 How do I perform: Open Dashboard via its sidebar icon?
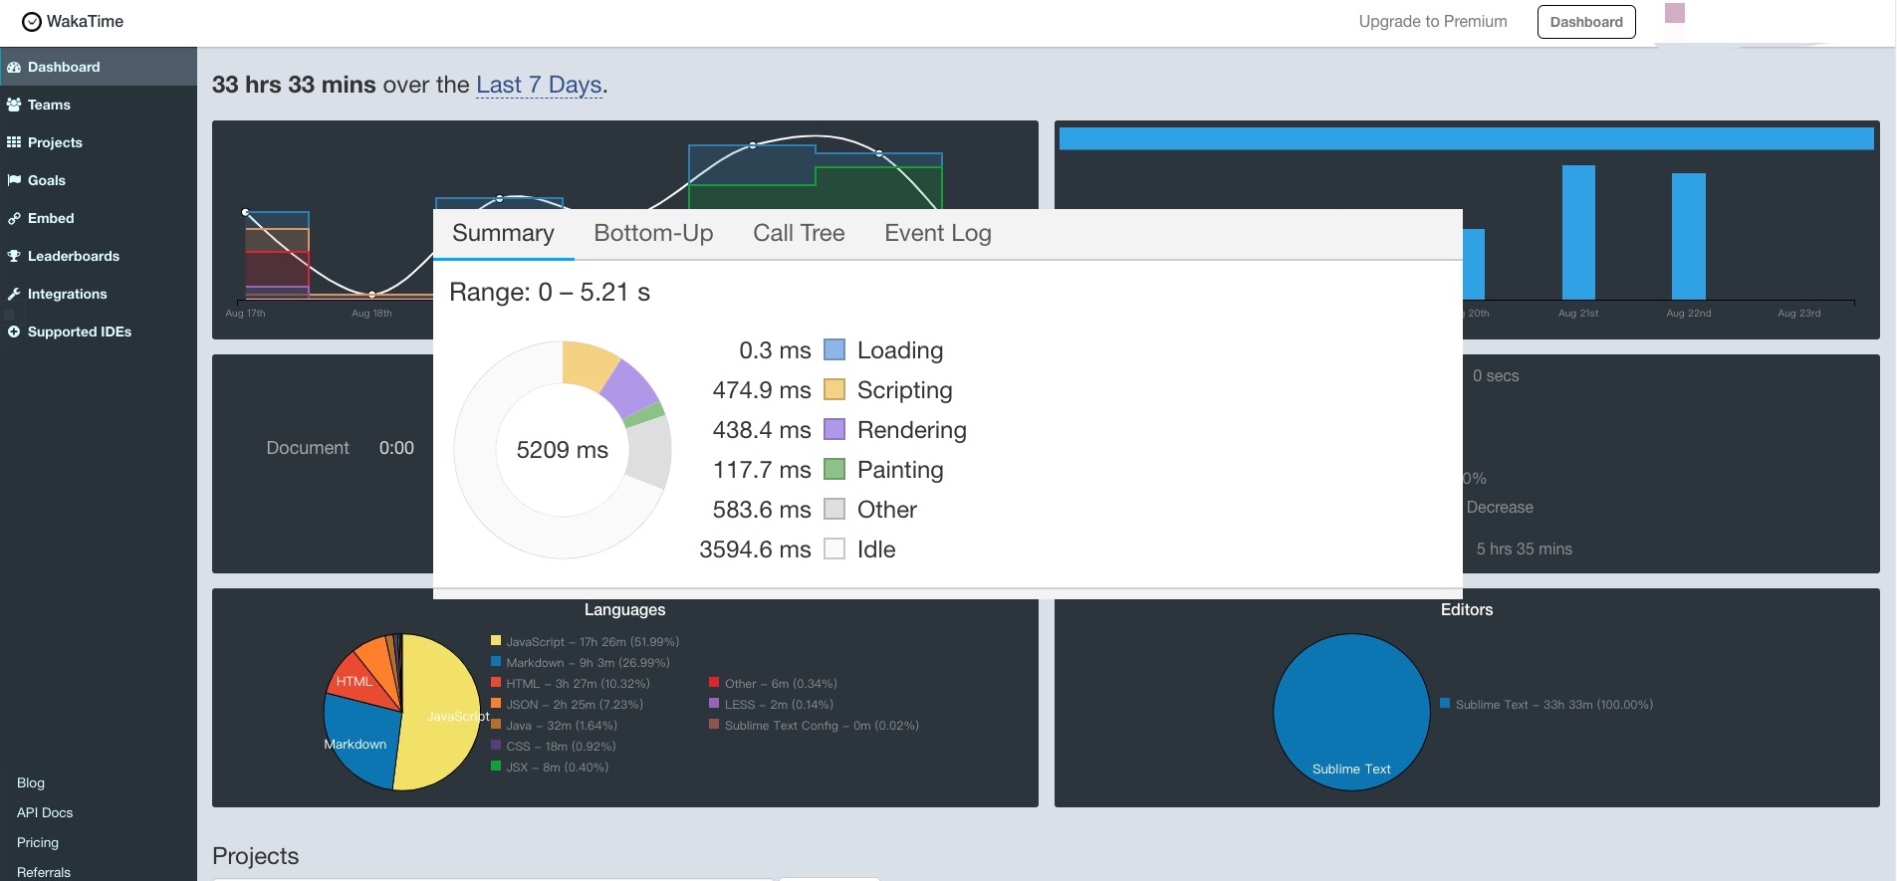14,68
